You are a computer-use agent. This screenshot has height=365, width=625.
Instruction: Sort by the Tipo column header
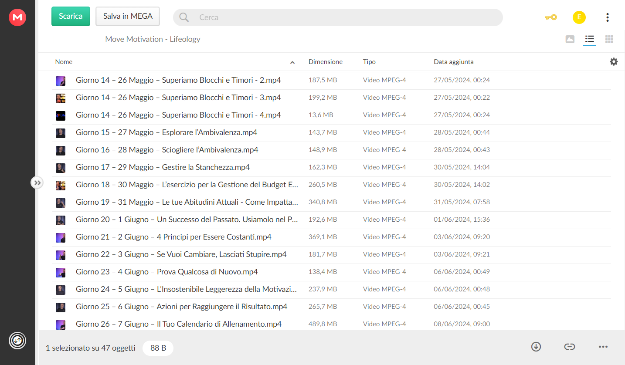click(x=369, y=62)
